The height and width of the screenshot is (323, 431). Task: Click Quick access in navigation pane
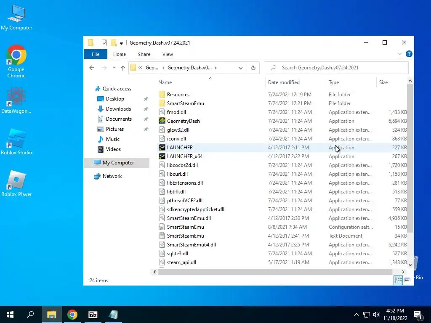pyautogui.click(x=117, y=89)
